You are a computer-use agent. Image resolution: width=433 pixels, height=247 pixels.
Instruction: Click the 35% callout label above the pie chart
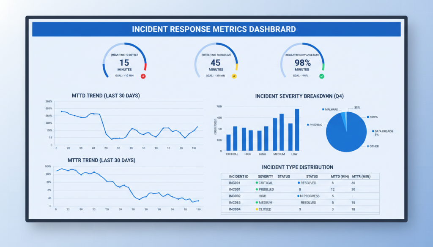[357, 107]
